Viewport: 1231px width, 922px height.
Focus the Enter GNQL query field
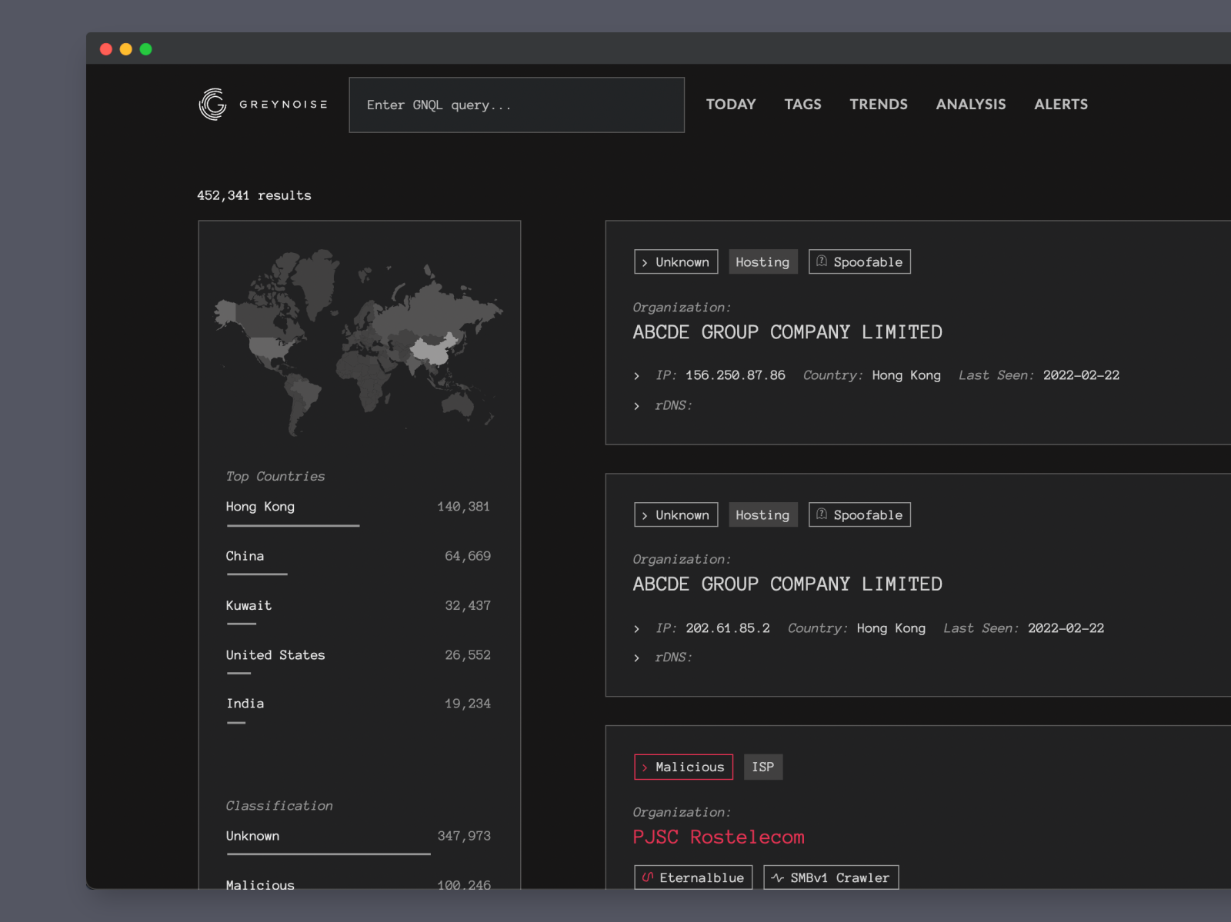tap(516, 105)
